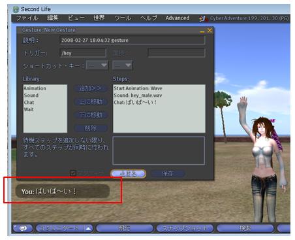Click the 検索 search button
This screenshot has height=240, width=295.
pyautogui.click(x=245, y=228)
